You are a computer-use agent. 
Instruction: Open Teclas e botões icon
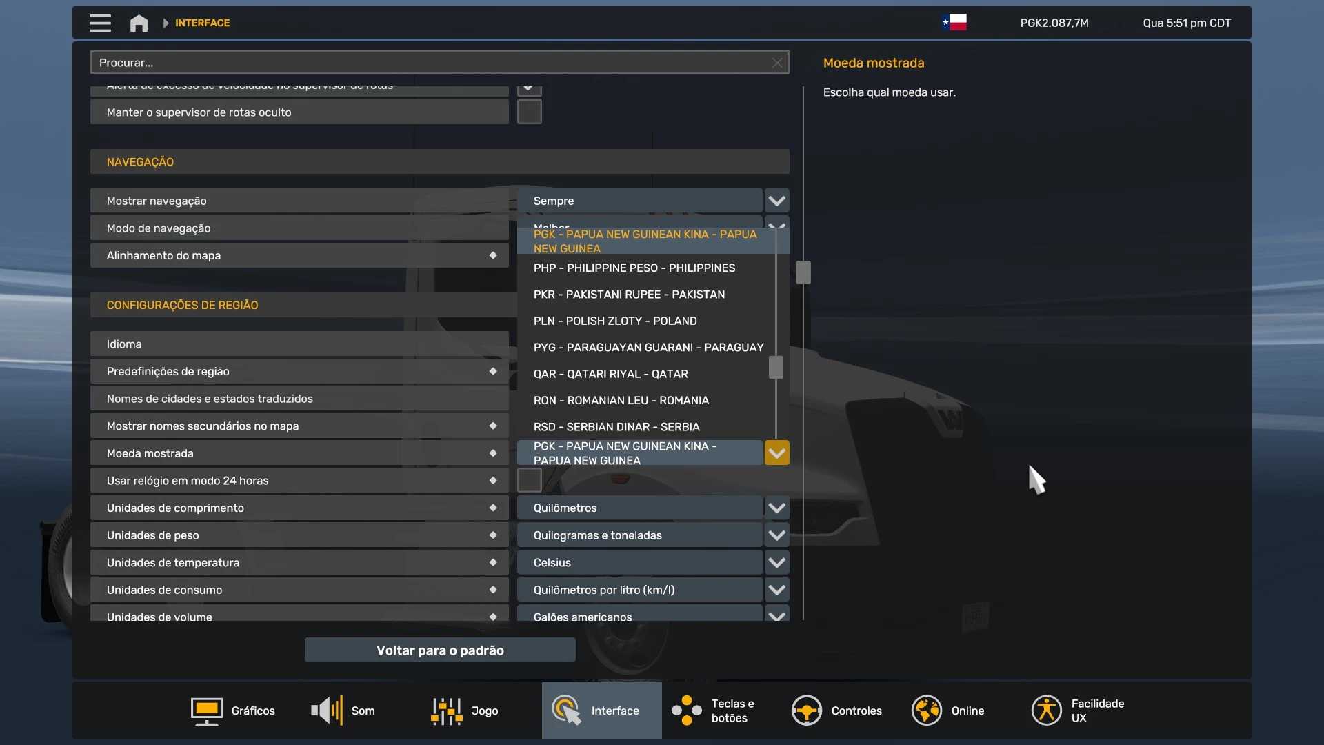coord(687,711)
